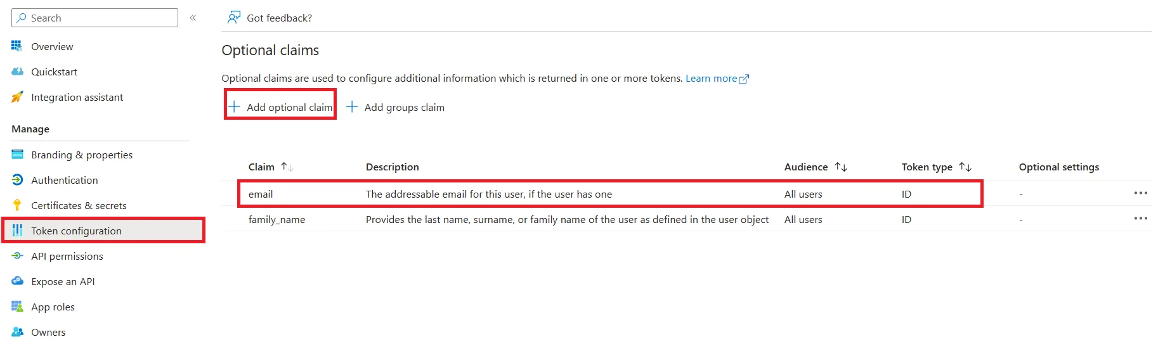Click the Optional settings column header
The width and height of the screenshot is (1158, 344).
1059,167
